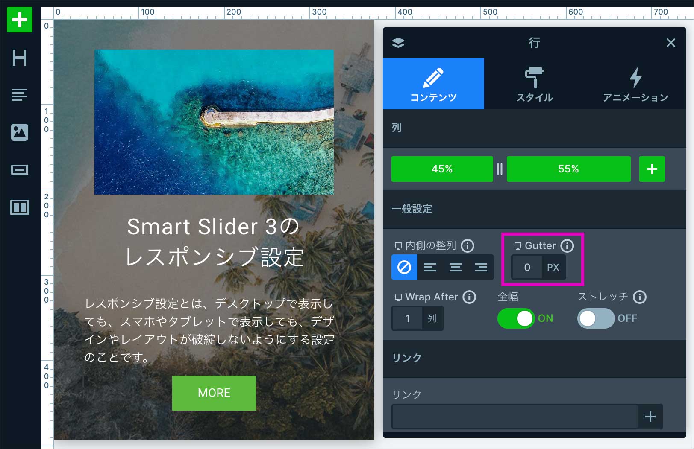694x449 pixels.
Task: Click the Gutter value input field
Action: [x=527, y=268]
